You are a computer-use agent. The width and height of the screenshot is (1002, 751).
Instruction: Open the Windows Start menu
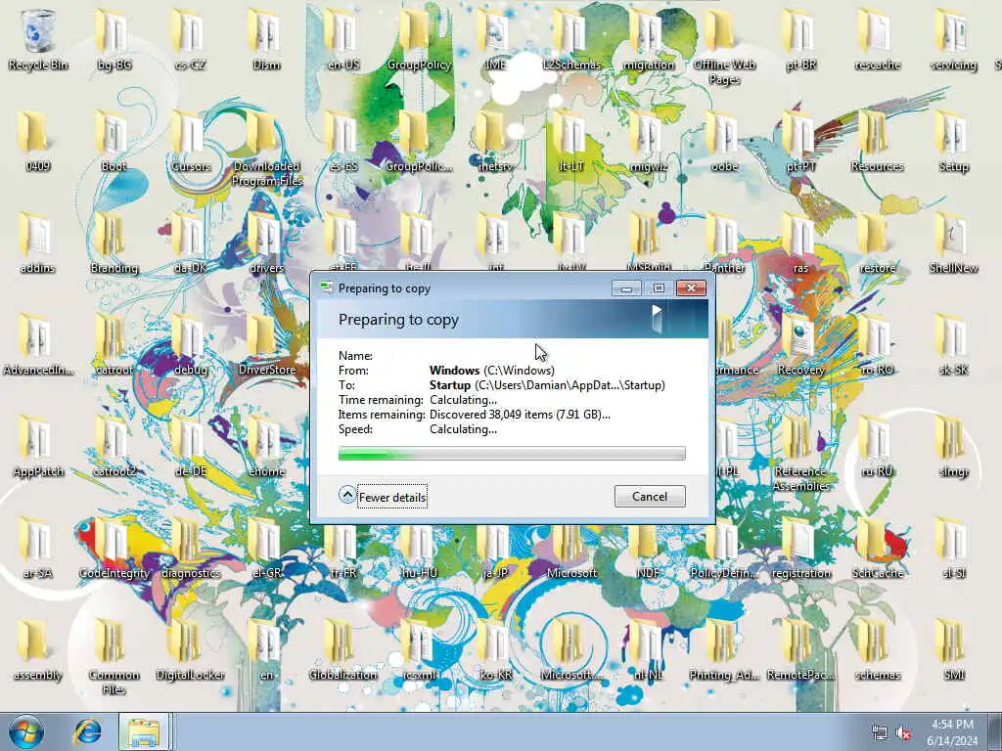[26, 731]
